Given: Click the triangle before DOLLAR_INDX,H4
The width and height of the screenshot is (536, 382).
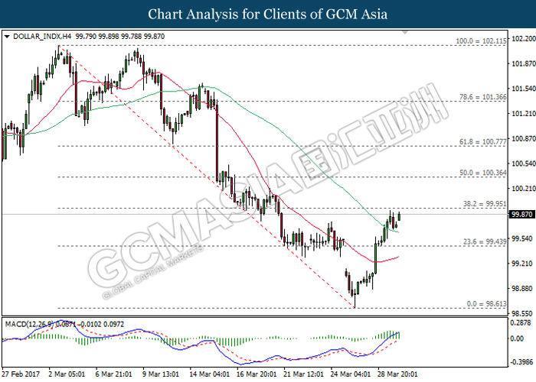Looking at the screenshot, I should tap(7, 37).
